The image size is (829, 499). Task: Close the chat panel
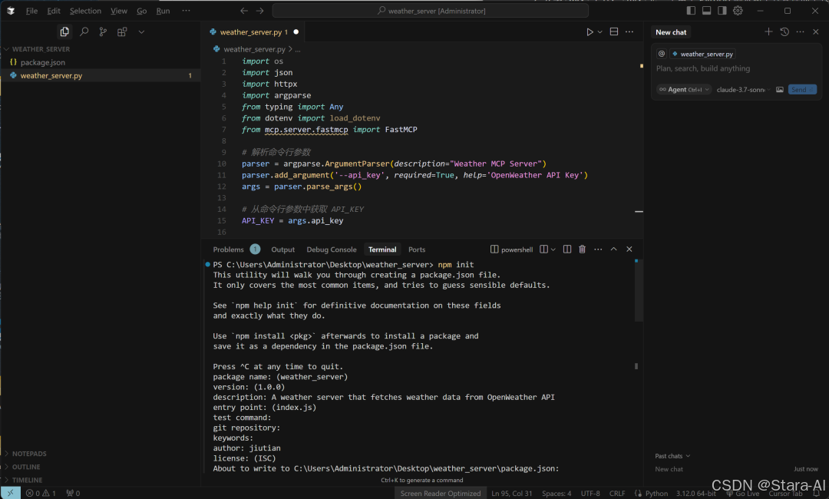click(816, 31)
